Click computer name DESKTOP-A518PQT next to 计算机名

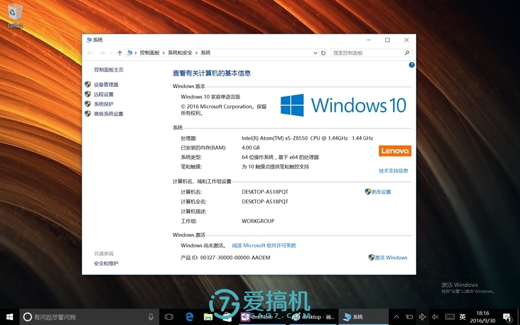(265, 191)
